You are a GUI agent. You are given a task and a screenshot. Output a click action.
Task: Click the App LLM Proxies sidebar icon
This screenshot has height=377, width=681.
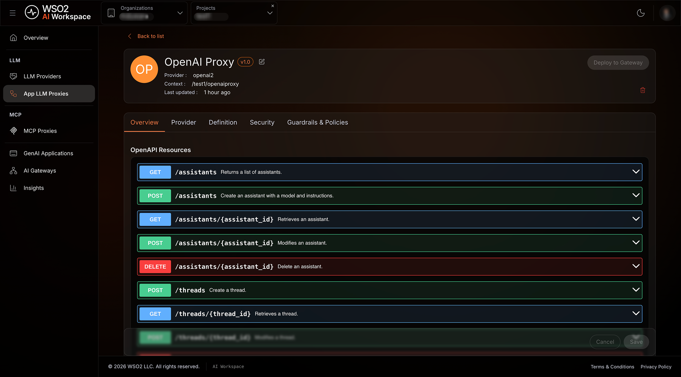click(x=14, y=93)
